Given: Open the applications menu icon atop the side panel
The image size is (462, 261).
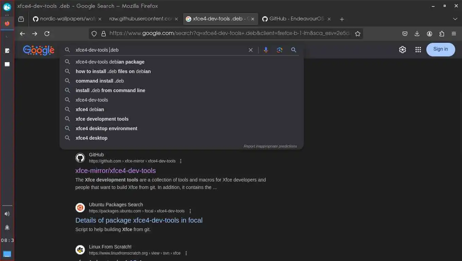Looking at the screenshot, I should click(7, 7).
